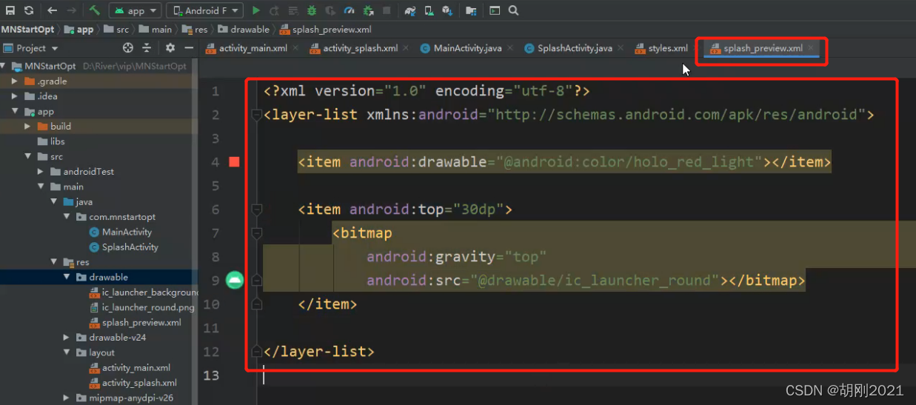Navigate forward with the right arrow icon
The image size is (916, 405).
pos(72,10)
